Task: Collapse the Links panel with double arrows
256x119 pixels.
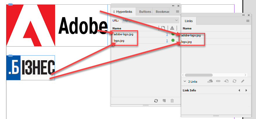Action: (244, 15)
